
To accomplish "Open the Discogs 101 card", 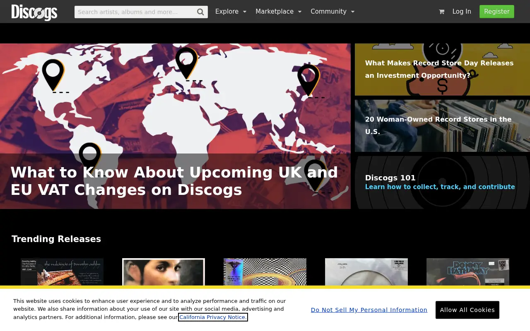I will 442,182.
